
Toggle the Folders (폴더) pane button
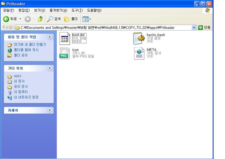pyautogui.click(x=71, y=19)
